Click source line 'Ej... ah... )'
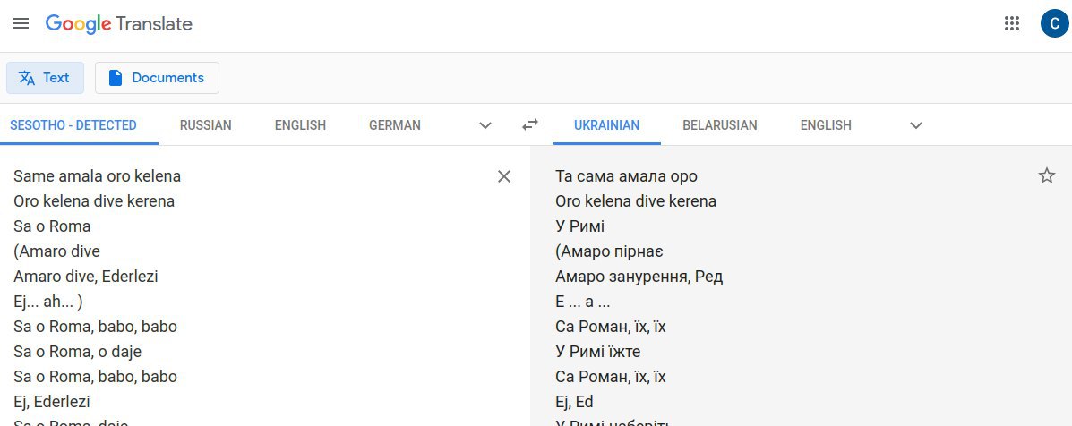 coord(48,301)
